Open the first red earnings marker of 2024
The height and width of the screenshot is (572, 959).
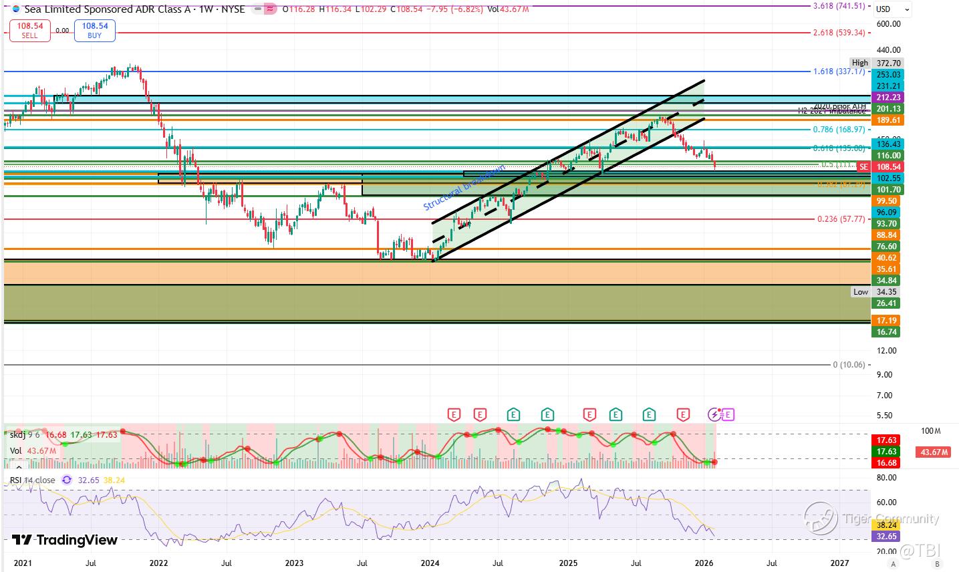[454, 414]
